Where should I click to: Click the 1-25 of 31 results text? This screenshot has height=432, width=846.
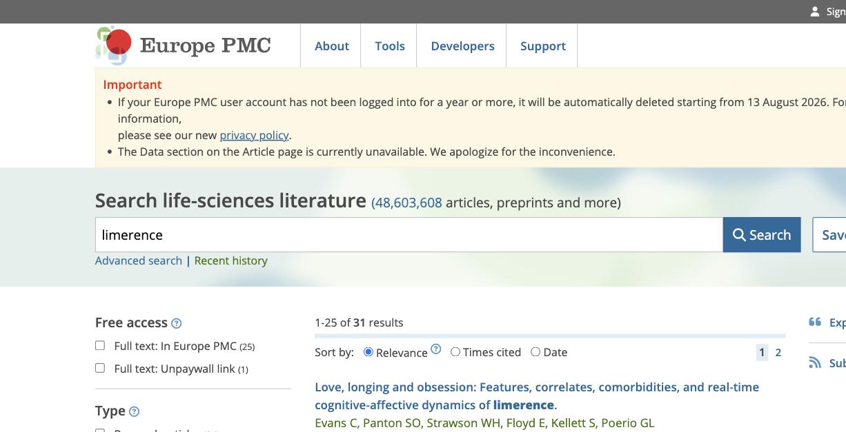359,322
